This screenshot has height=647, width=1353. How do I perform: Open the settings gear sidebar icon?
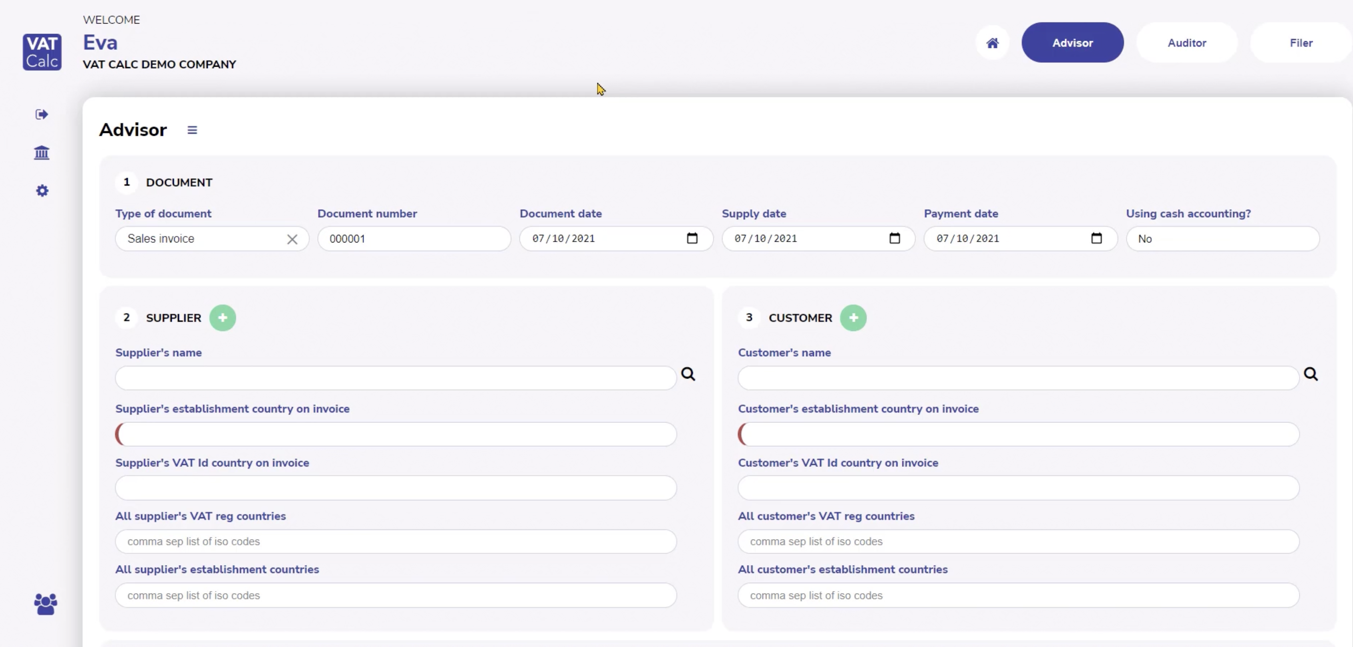pyautogui.click(x=42, y=191)
